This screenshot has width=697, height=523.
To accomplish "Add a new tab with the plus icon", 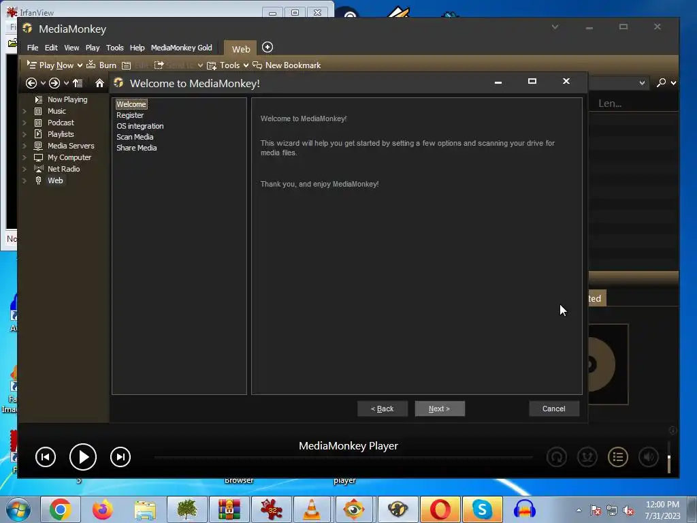I will tap(267, 47).
